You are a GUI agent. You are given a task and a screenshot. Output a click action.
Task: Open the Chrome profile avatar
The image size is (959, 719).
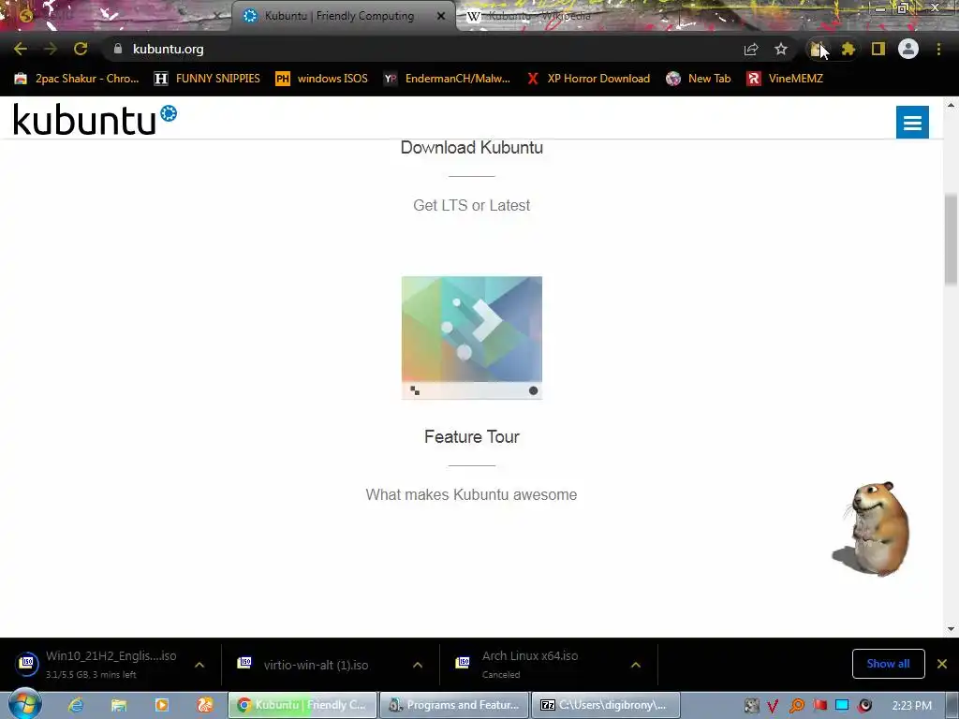pyautogui.click(x=908, y=49)
